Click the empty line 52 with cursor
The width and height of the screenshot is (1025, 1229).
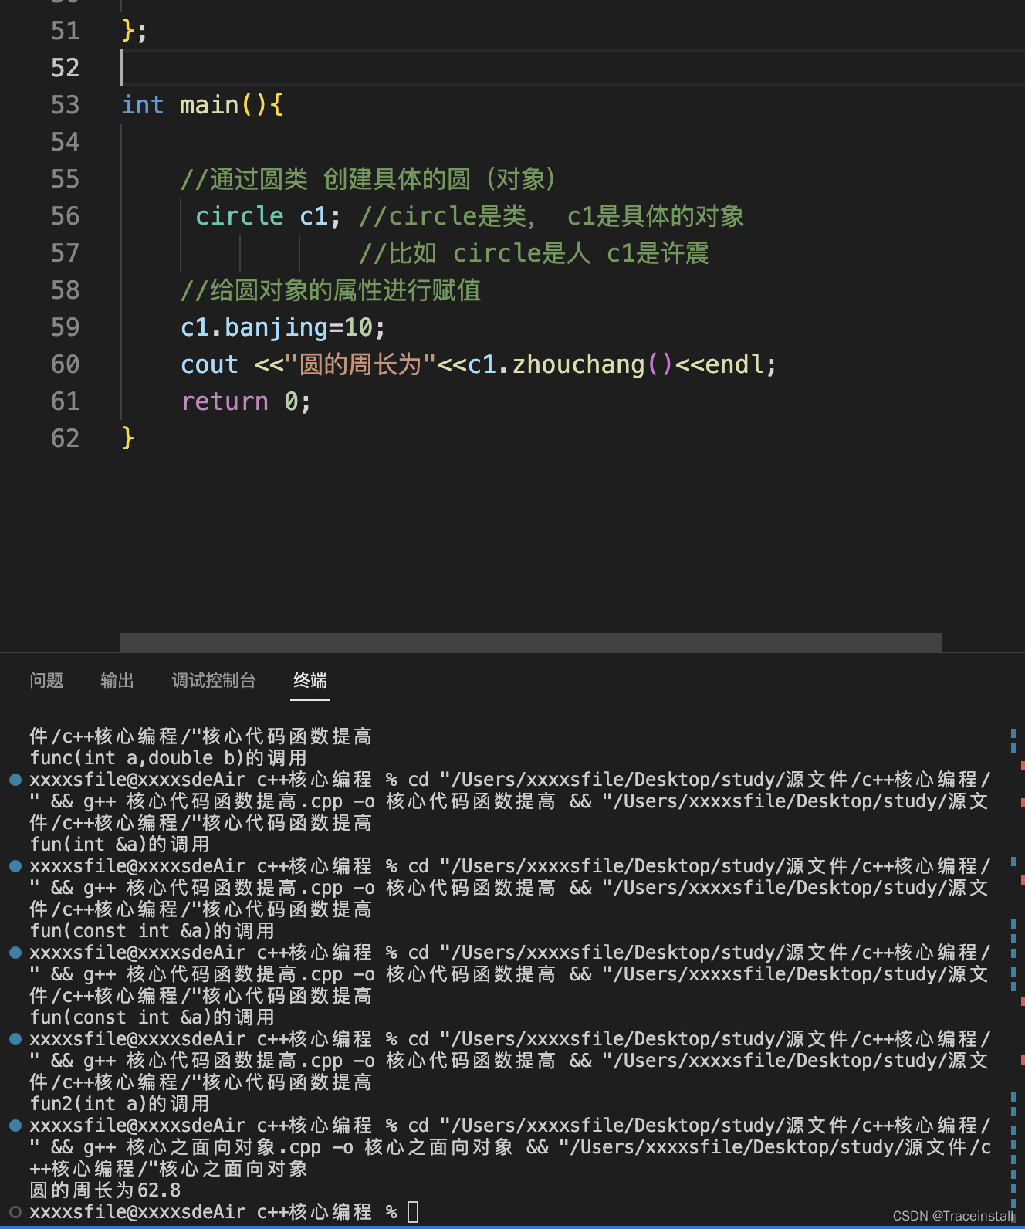[x=571, y=68]
